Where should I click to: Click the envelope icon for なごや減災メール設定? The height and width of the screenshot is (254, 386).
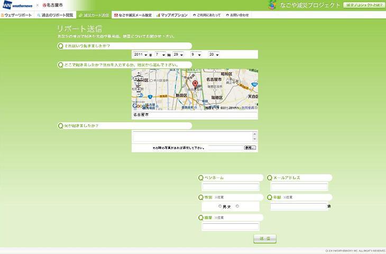116,15
